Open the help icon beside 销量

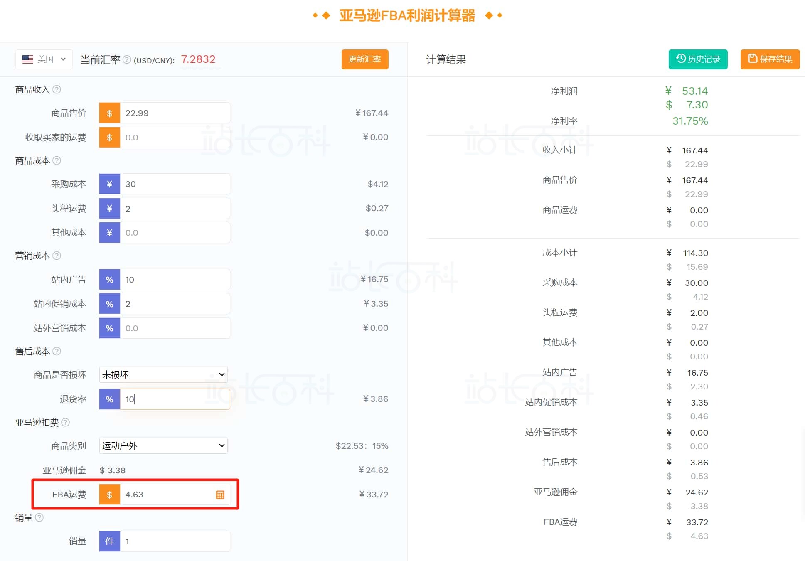coord(40,518)
